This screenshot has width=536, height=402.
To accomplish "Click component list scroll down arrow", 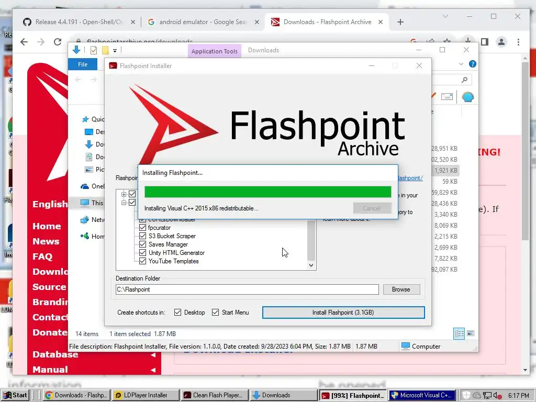I will click(311, 265).
